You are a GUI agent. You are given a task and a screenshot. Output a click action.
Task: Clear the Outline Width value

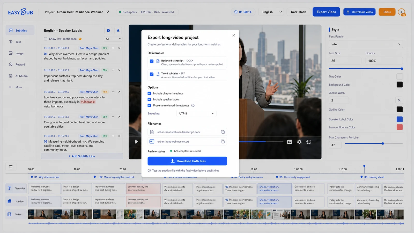pyautogui.click(x=399, y=100)
